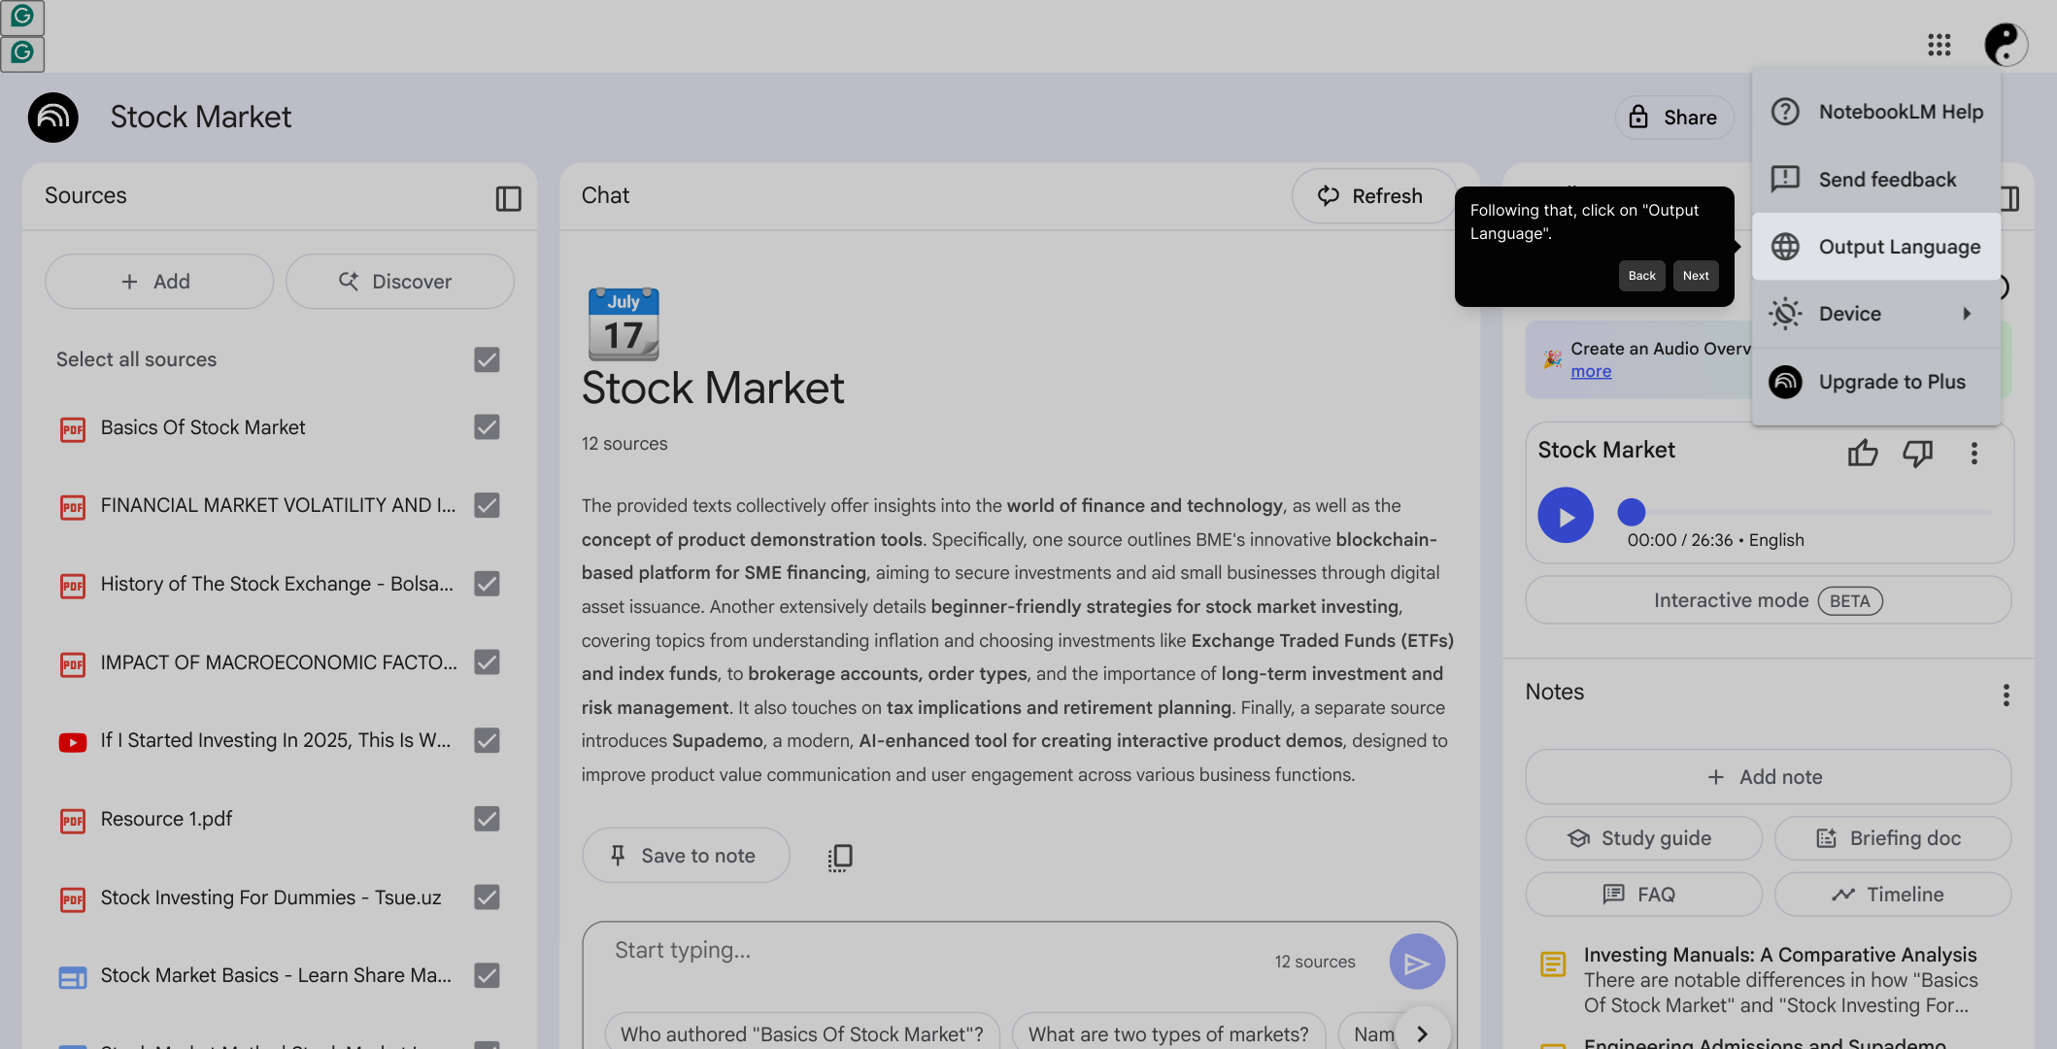Give thumbs down to audio overview
Viewport: 2057px width, 1049px height.
coord(1918,453)
